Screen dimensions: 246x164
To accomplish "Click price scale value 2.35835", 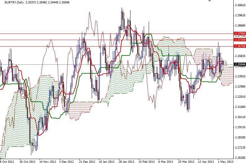I will [240, 56].
